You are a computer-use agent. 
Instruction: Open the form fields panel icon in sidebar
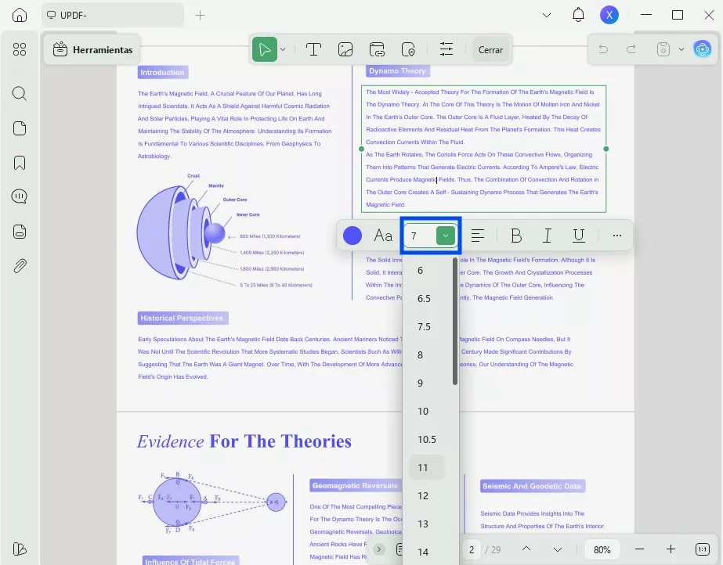point(20,231)
